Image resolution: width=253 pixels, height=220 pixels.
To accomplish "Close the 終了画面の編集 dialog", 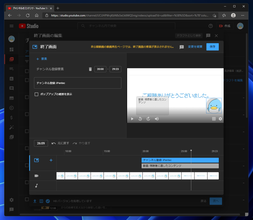I will [216, 36].
